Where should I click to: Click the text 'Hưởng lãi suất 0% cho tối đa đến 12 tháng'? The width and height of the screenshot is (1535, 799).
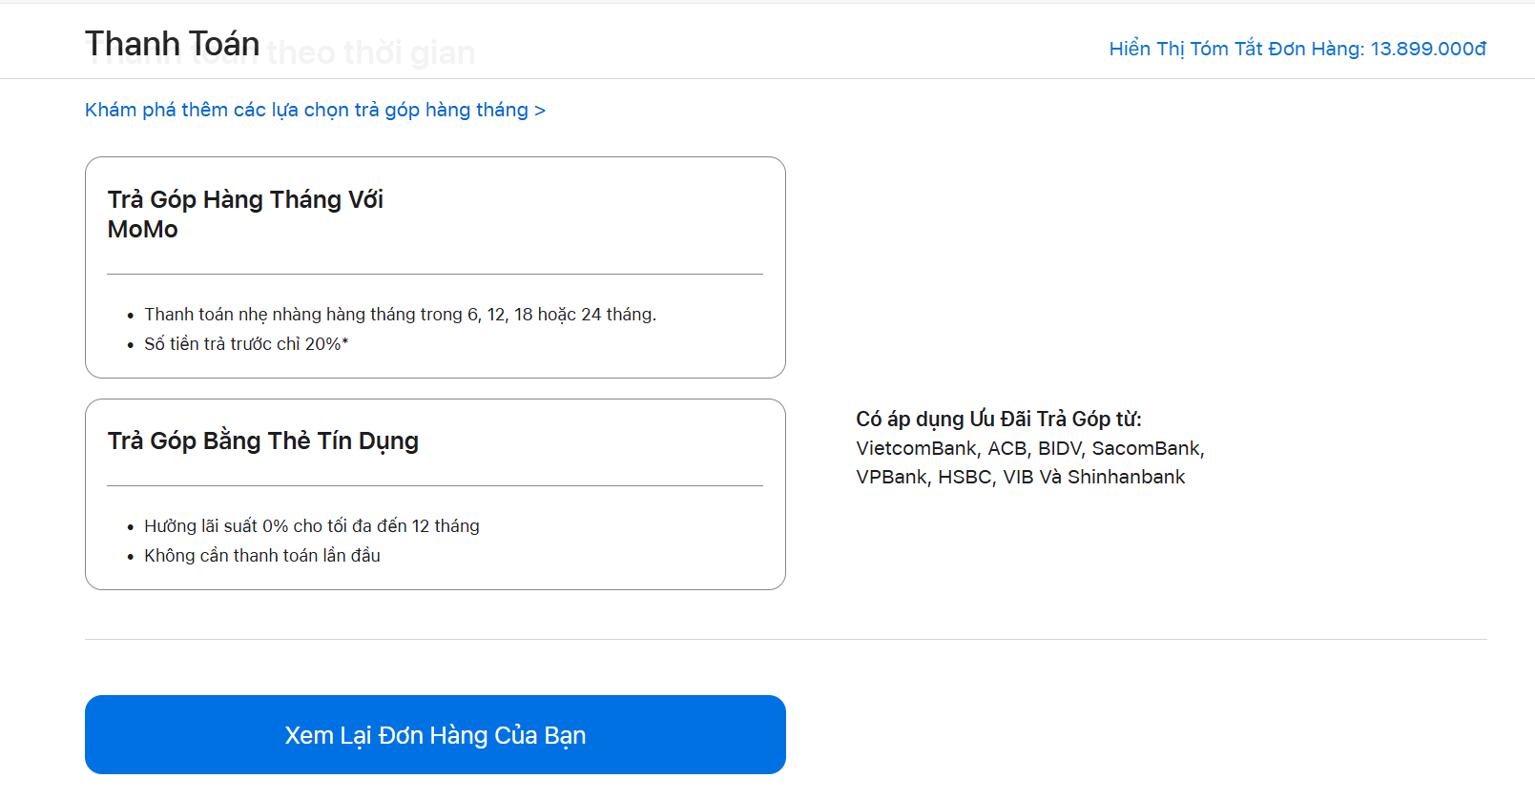[x=312, y=526]
